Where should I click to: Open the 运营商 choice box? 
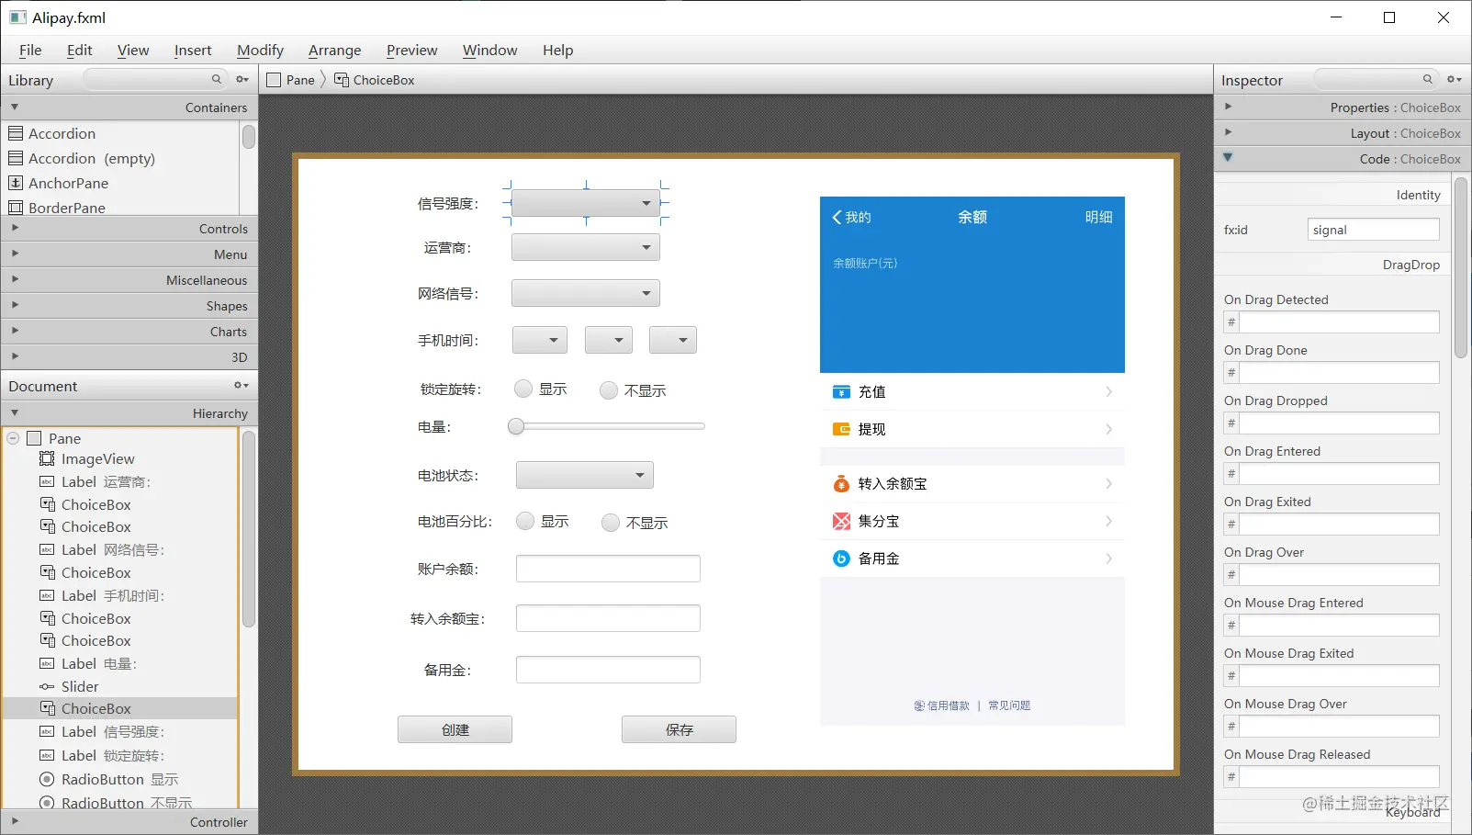pyautogui.click(x=586, y=247)
